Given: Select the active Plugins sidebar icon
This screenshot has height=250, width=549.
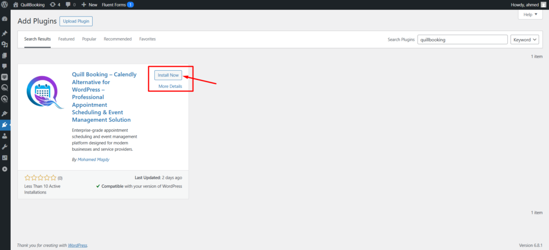Looking at the screenshot, I should (x=4, y=124).
